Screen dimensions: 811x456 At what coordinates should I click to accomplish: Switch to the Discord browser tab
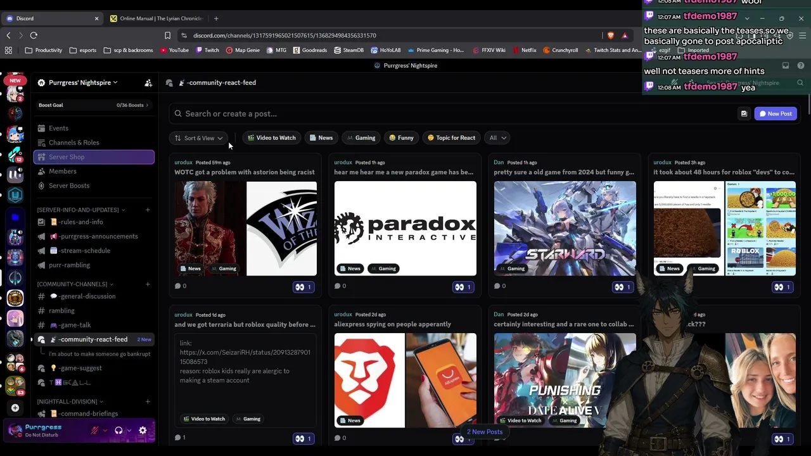click(x=51, y=18)
